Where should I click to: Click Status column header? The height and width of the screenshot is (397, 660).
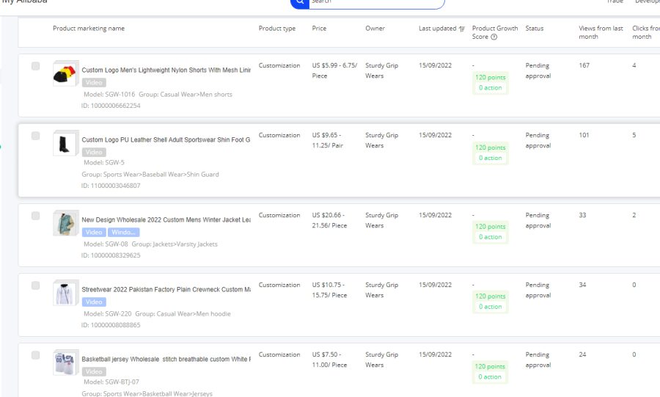(534, 29)
